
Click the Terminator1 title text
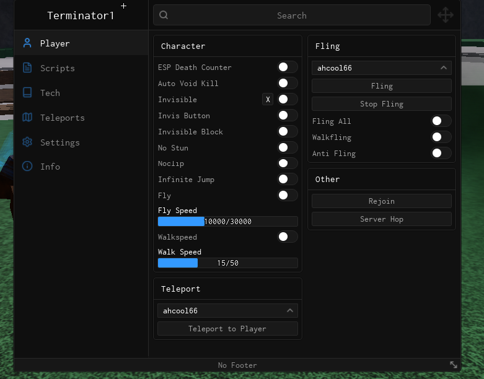[x=81, y=15]
